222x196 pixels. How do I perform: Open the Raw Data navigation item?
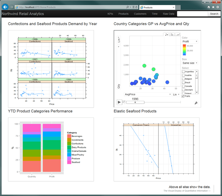click(169, 14)
